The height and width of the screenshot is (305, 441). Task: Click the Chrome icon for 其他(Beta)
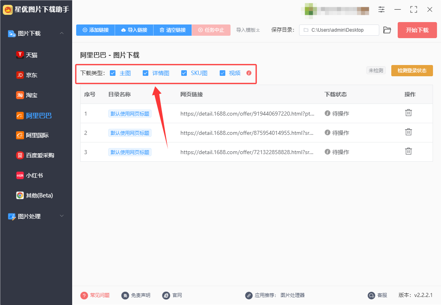click(x=20, y=195)
